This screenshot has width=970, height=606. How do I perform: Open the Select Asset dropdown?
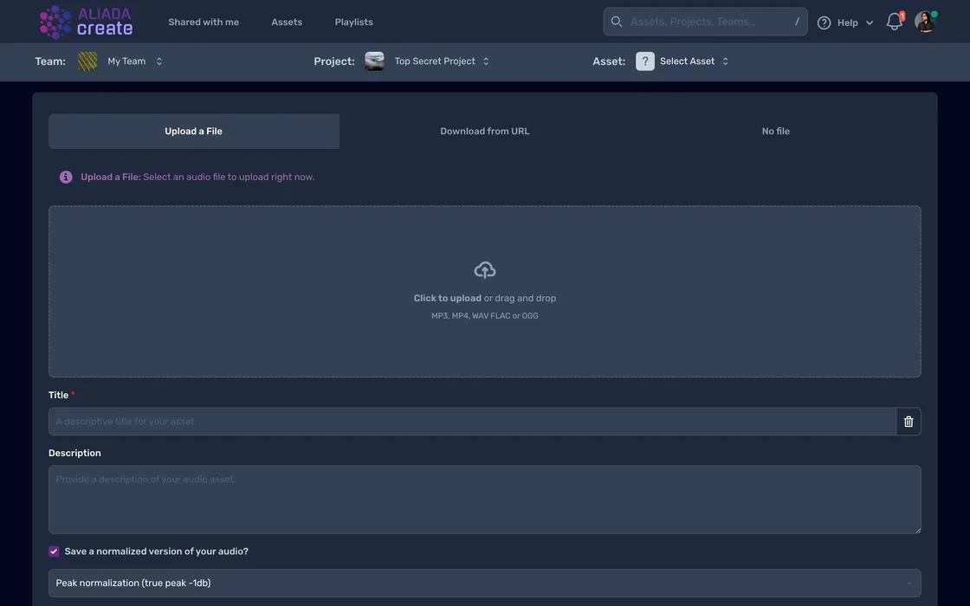pos(725,61)
